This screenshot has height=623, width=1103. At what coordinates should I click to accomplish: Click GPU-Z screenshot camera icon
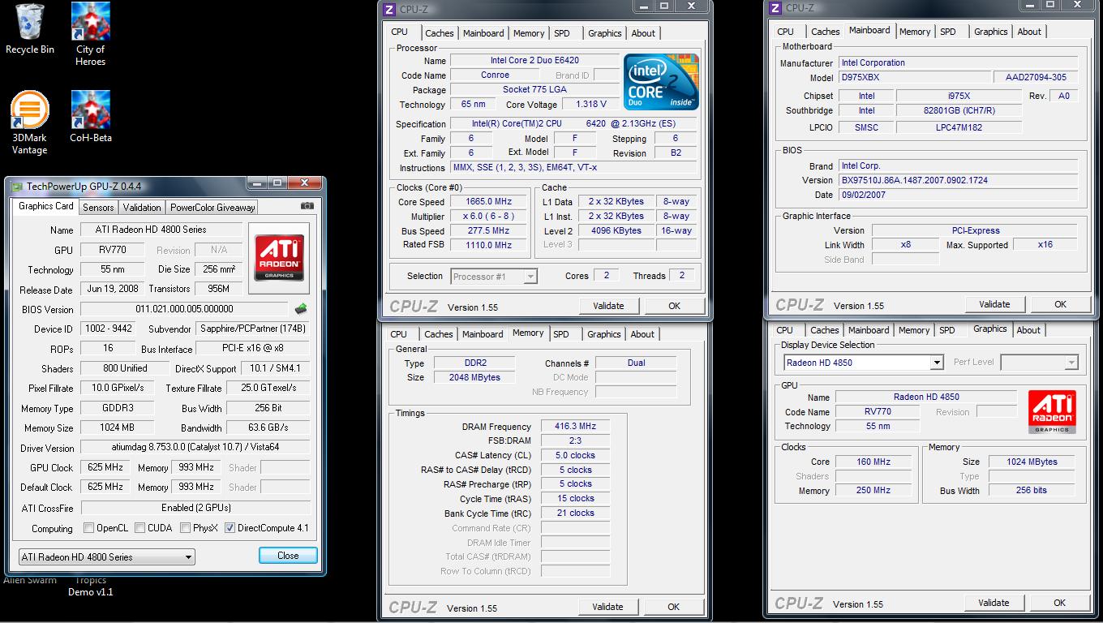(x=307, y=206)
